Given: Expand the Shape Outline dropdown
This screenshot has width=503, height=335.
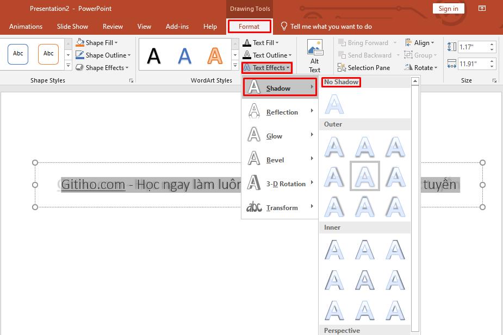Looking at the screenshot, I should click(x=129, y=55).
